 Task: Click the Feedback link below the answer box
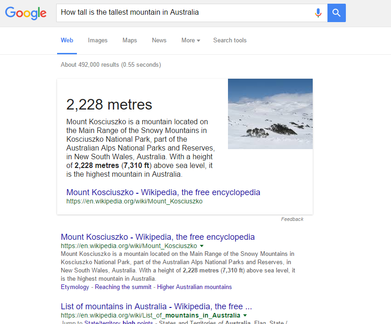coord(292,220)
